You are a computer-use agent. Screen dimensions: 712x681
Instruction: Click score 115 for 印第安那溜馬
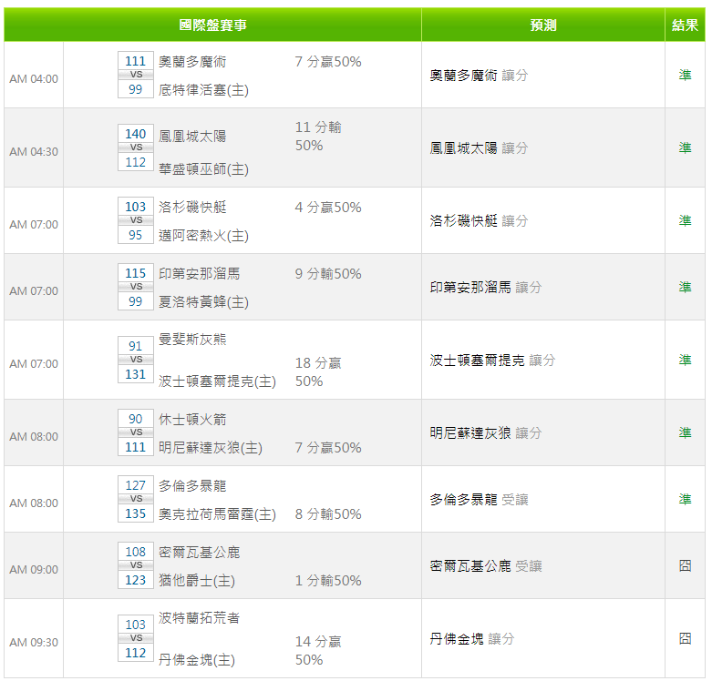pyautogui.click(x=135, y=273)
